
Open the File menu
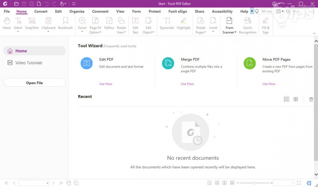point(7,11)
